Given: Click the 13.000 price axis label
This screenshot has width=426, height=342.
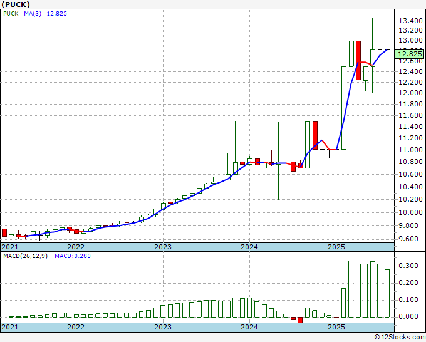Looking at the screenshot, I should (x=410, y=41).
